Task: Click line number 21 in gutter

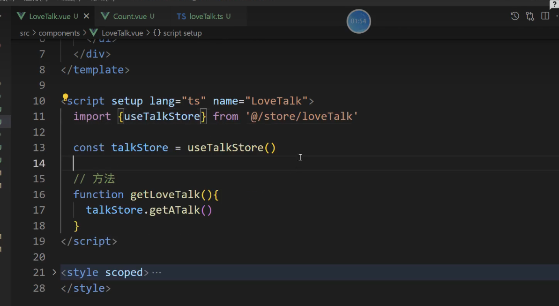Action: pos(39,272)
